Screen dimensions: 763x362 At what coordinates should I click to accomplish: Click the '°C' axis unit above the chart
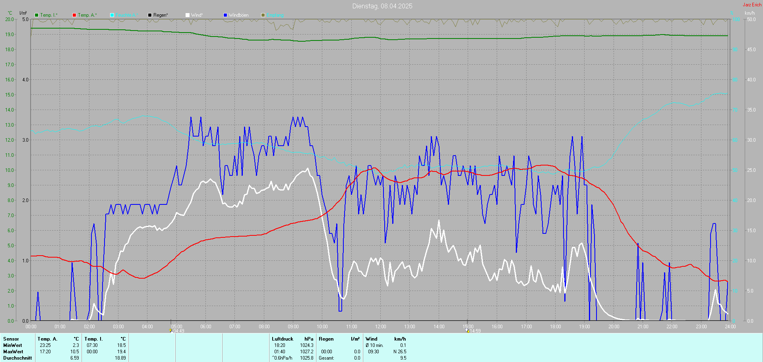point(10,13)
